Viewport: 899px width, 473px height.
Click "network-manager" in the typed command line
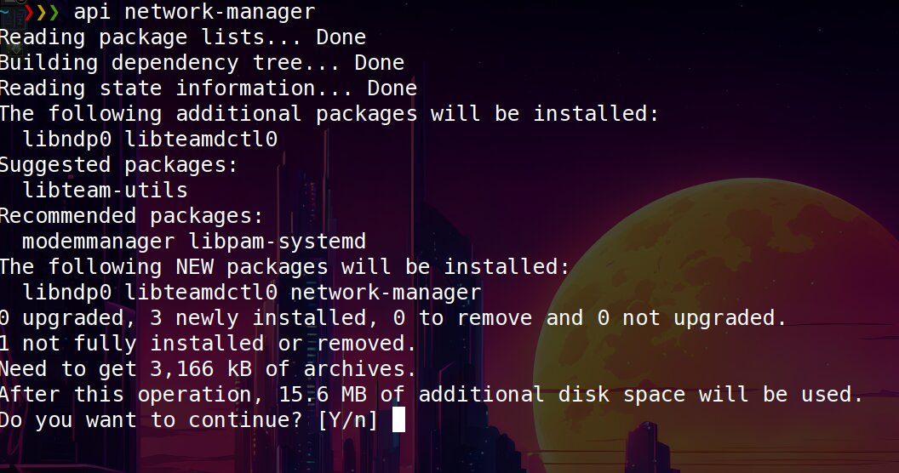click(x=220, y=13)
